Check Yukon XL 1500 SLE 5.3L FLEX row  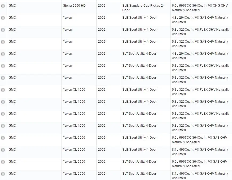3,90
